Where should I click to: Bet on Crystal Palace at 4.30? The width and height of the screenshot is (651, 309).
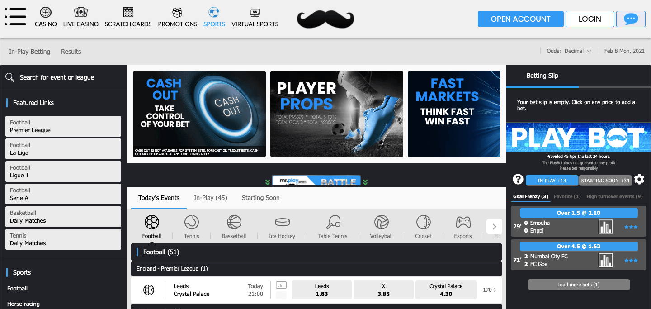point(446,290)
